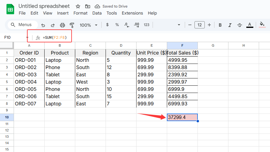The width and height of the screenshot is (270, 152).
Task: Open the Extensions menu
Action: 132,13
